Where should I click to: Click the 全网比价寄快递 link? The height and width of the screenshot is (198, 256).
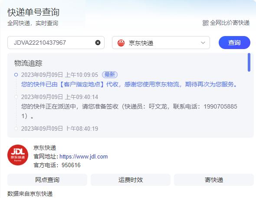pyautogui.click(x=230, y=23)
